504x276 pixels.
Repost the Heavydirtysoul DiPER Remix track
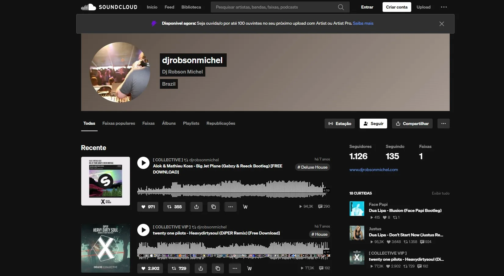pyautogui.click(x=179, y=268)
